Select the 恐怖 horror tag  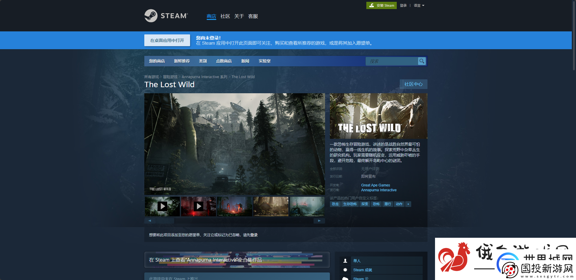(x=376, y=204)
